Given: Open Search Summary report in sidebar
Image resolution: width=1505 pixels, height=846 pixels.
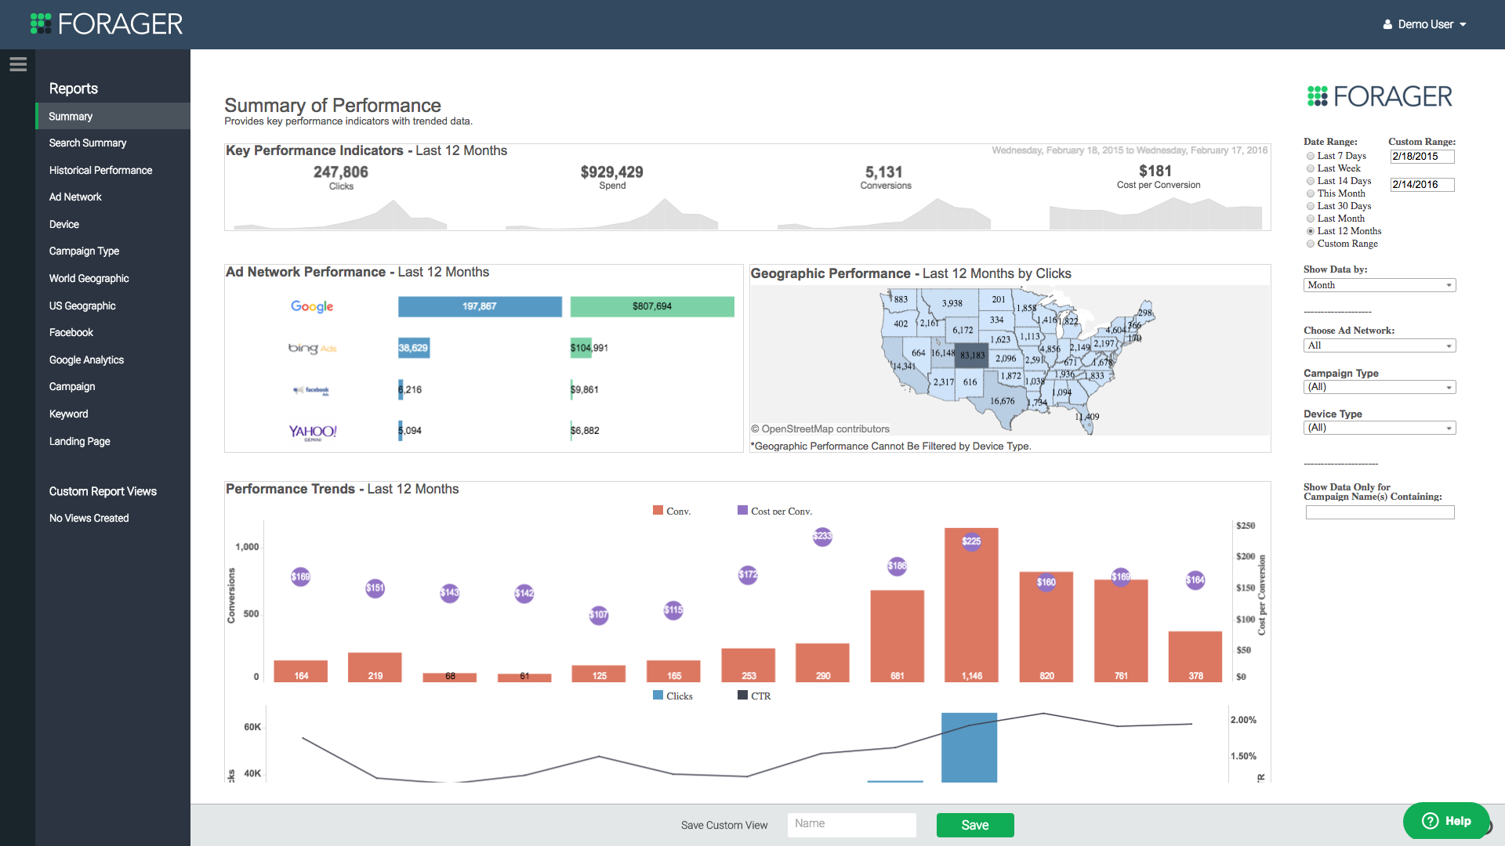Looking at the screenshot, I should point(87,143).
